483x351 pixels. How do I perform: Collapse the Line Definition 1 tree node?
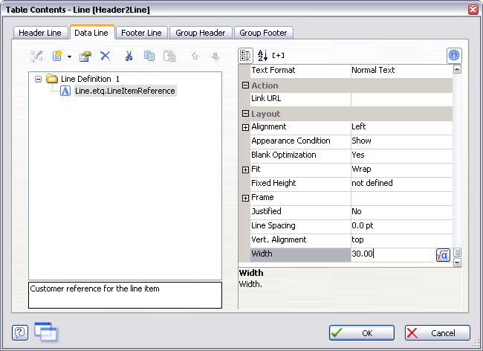pyautogui.click(x=38, y=80)
